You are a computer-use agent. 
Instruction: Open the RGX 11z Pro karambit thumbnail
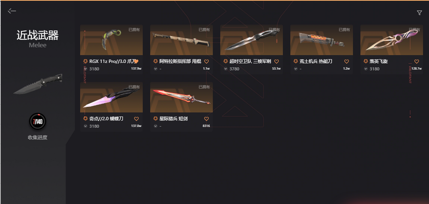111,40
